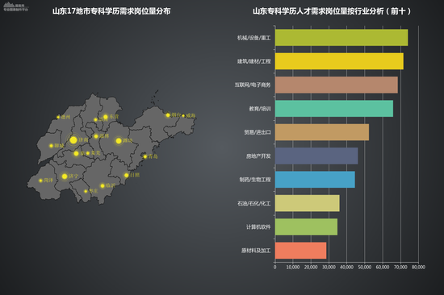Click the 70,000 axis tick label
Image resolution: width=444 pixels, height=295 pixels.
pos(400,267)
